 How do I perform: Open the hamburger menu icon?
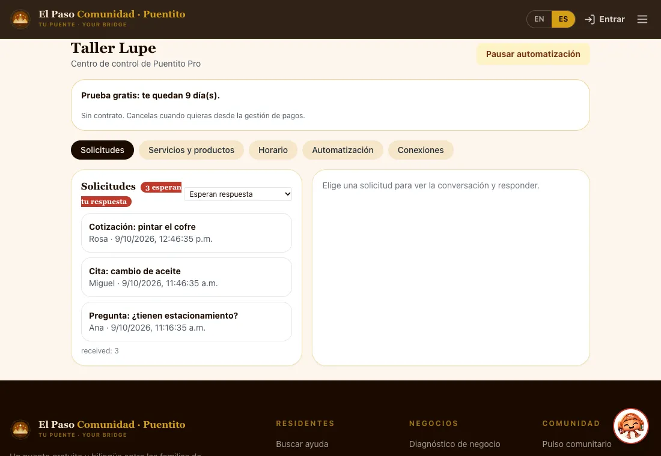642,19
